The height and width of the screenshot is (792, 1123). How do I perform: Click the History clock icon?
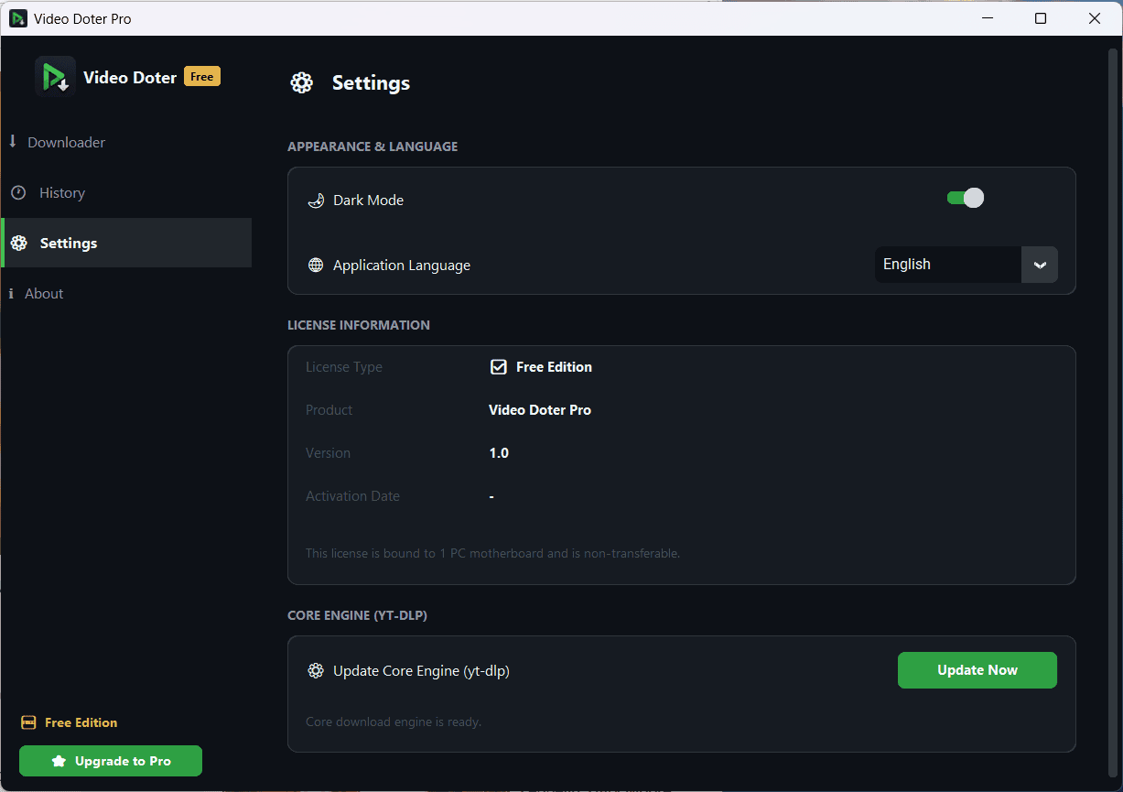[x=18, y=192]
